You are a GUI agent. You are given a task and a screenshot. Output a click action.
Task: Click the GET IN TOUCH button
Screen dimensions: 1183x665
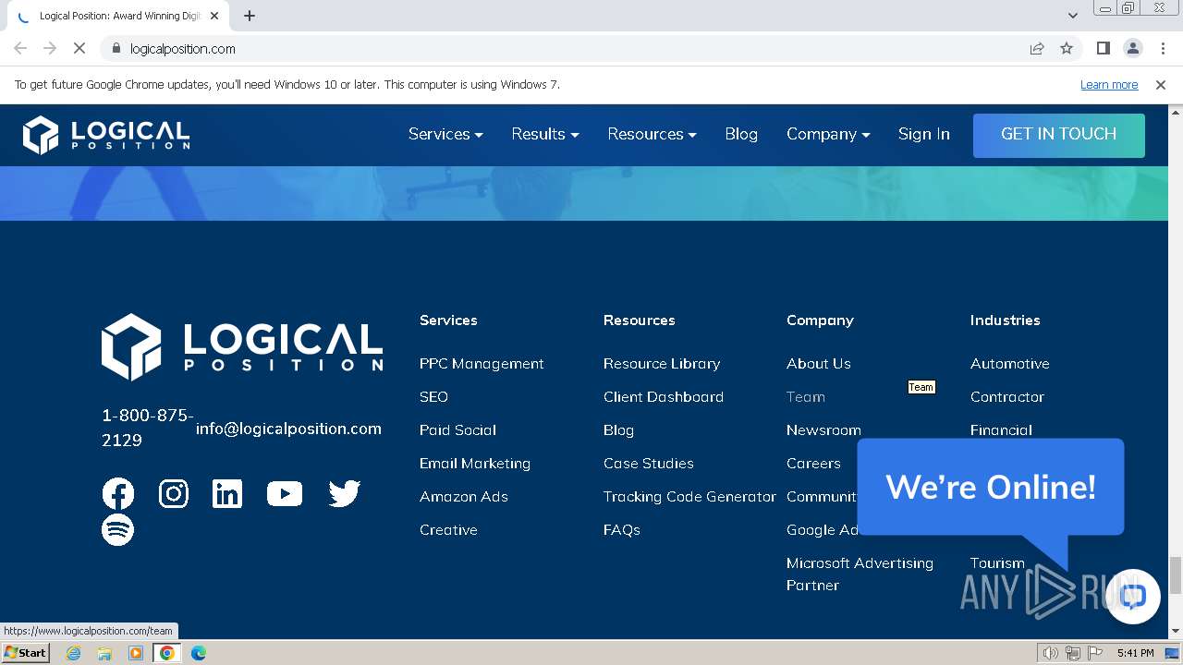pyautogui.click(x=1059, y=135)
